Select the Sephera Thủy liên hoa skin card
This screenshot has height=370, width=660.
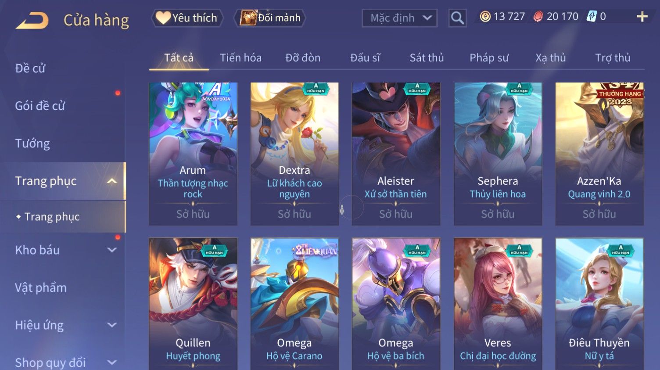(x=498, y=154)
